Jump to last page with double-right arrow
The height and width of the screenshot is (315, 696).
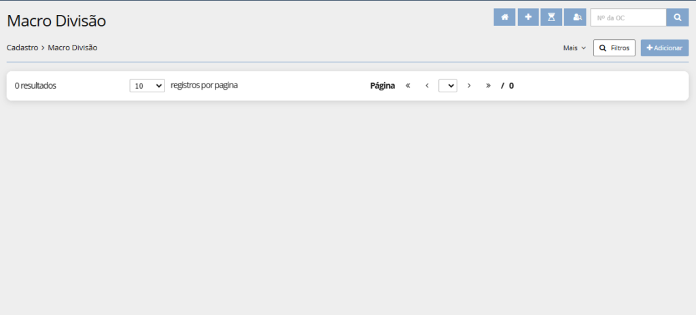[x=488, y=86]
